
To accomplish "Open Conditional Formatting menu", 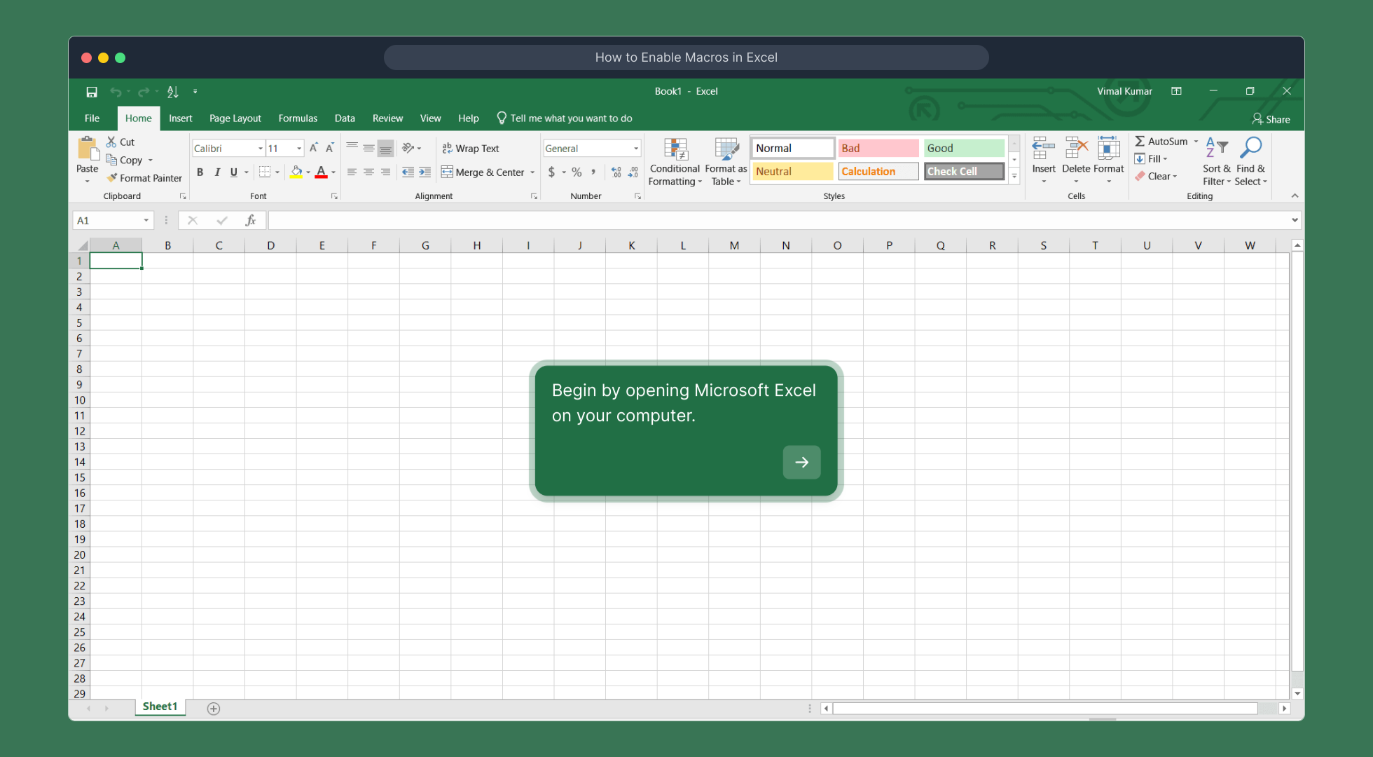I will click(x=675, y=162).
